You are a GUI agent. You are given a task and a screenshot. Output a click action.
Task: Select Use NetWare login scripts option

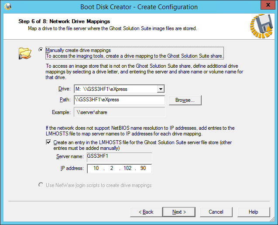point(41,185)
